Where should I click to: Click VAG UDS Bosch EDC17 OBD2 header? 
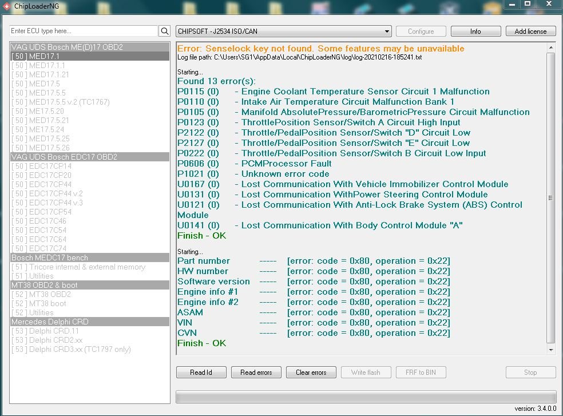(90, 157)
